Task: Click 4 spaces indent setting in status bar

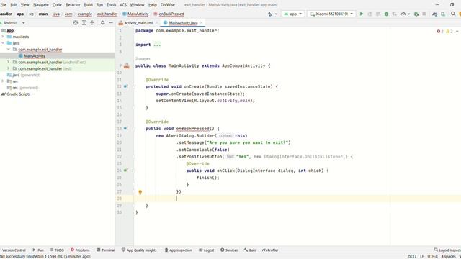Action: (448, 256)
